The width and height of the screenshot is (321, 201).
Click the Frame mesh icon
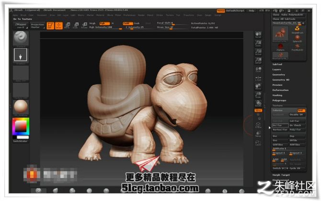(x=258, y=125)
